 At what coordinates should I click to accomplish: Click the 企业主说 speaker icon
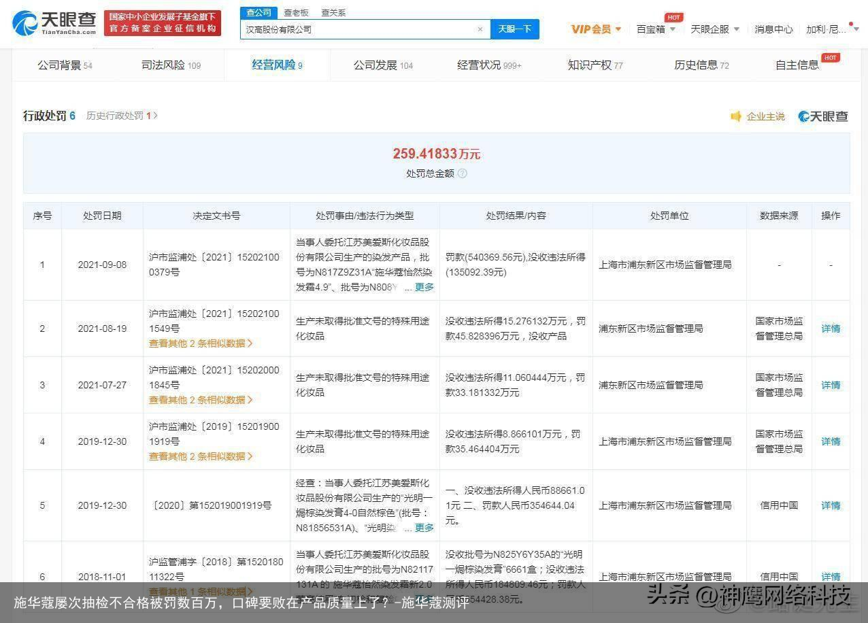click(735, 116)
